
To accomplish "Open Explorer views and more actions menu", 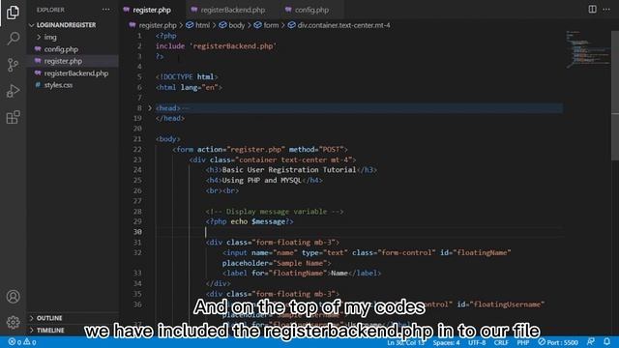I will (x=105, y=10).
